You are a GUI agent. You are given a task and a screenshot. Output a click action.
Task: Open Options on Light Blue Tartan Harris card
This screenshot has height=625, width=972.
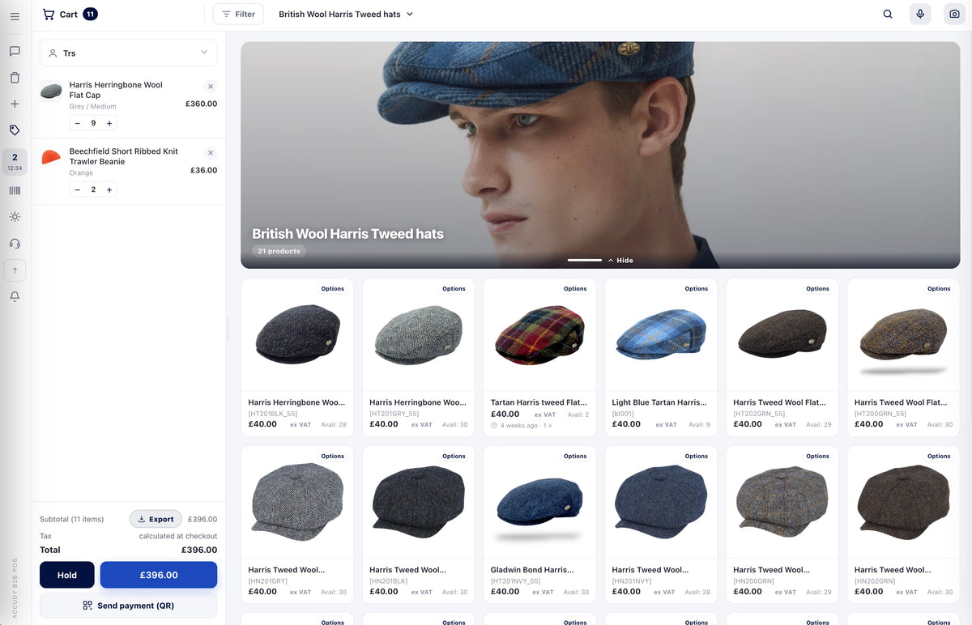[697, 288]
